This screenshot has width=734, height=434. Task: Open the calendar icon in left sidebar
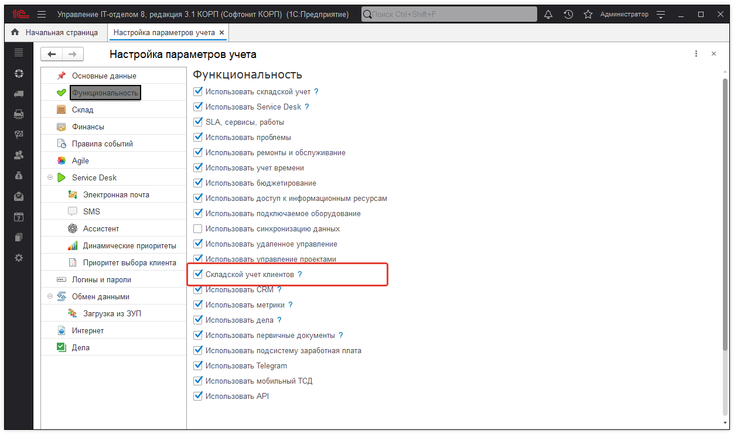pyautogui.click(x=19, y=217)
